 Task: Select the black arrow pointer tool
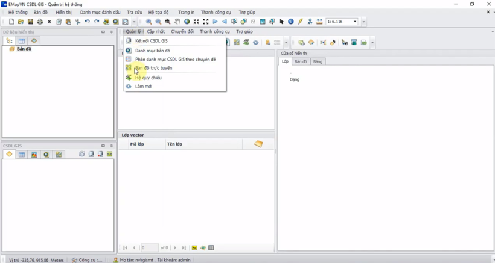[281, 22]
